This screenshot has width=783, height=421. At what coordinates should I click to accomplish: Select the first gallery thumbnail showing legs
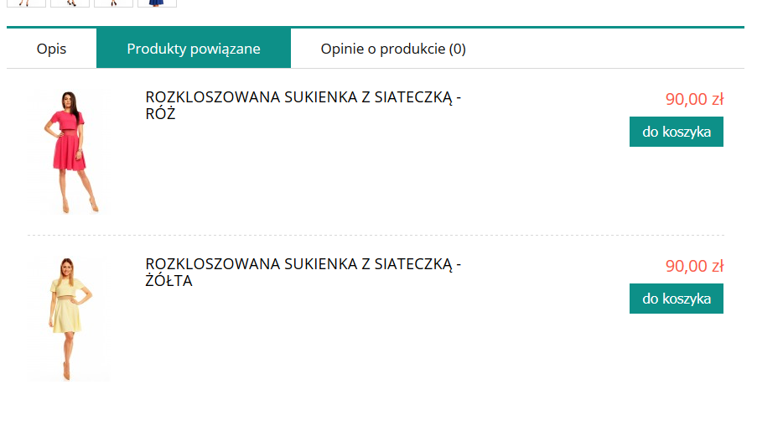(26, 3)
